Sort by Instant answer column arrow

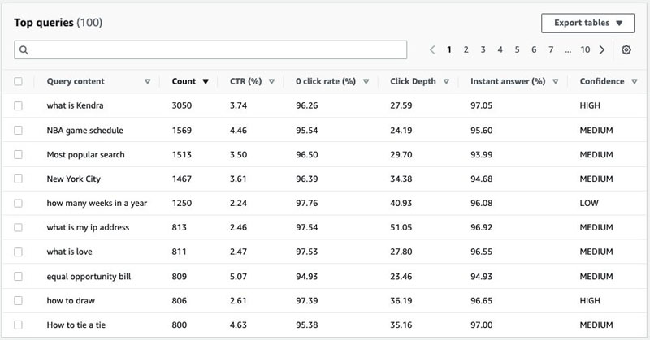click(556, 82)
